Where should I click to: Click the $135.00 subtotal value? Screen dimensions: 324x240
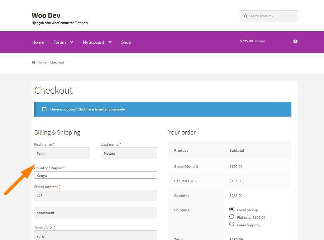[236, 181]
